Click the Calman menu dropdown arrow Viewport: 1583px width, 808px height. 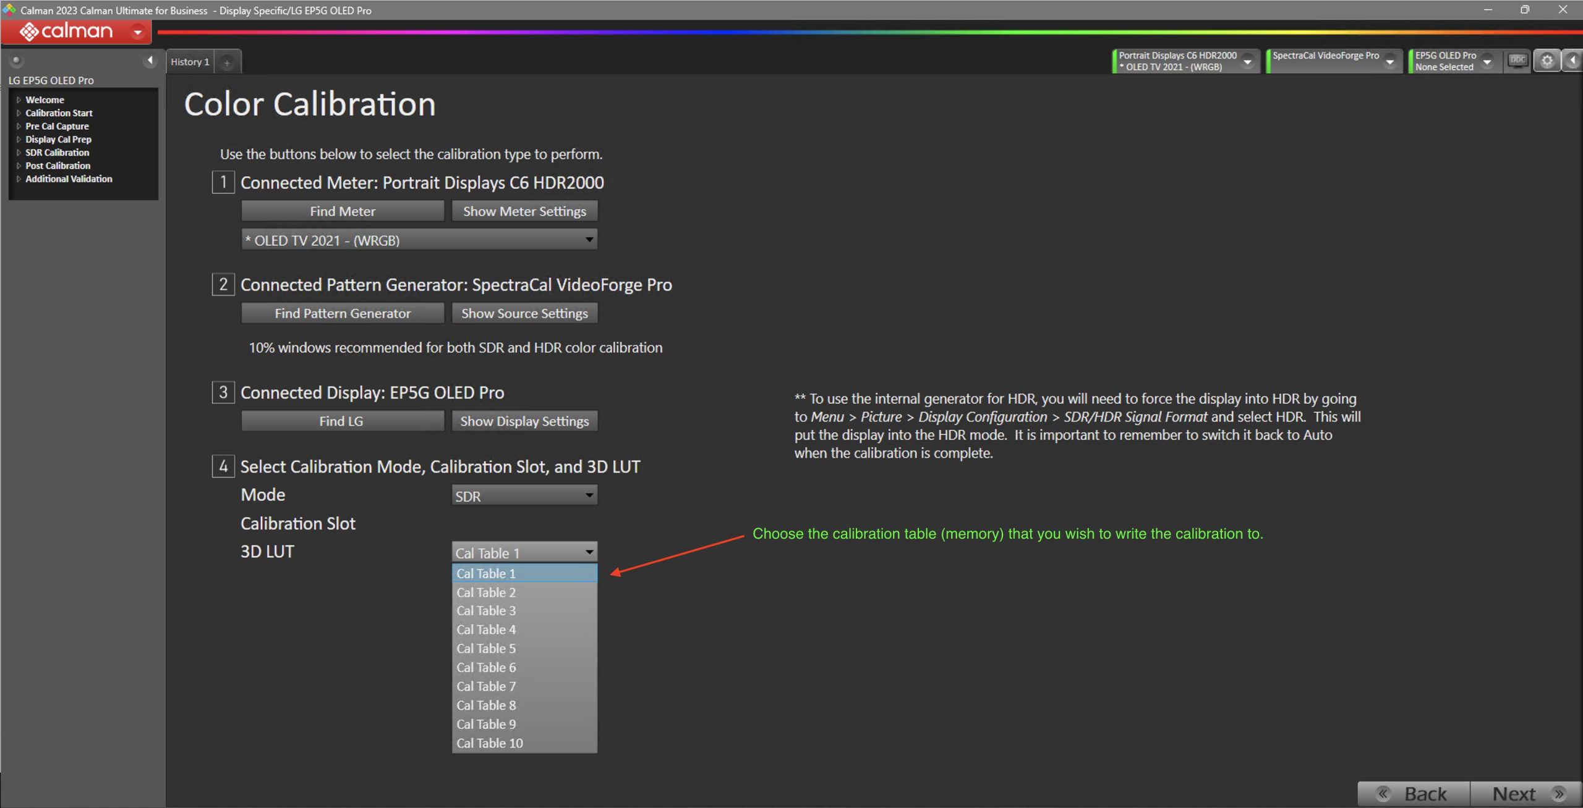pos(138,32)
